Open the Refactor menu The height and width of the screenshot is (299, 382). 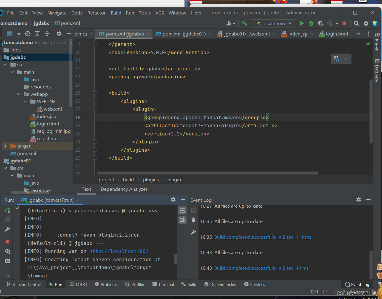tap(96, 13)
